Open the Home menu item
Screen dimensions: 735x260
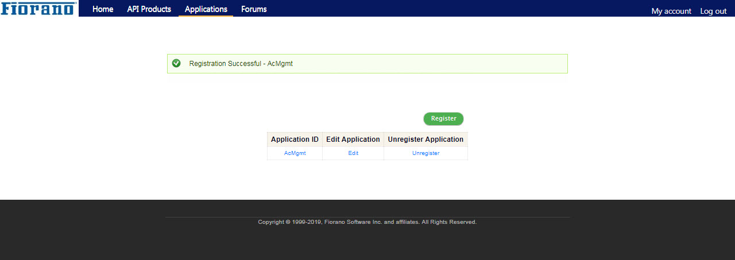point(103,9)
